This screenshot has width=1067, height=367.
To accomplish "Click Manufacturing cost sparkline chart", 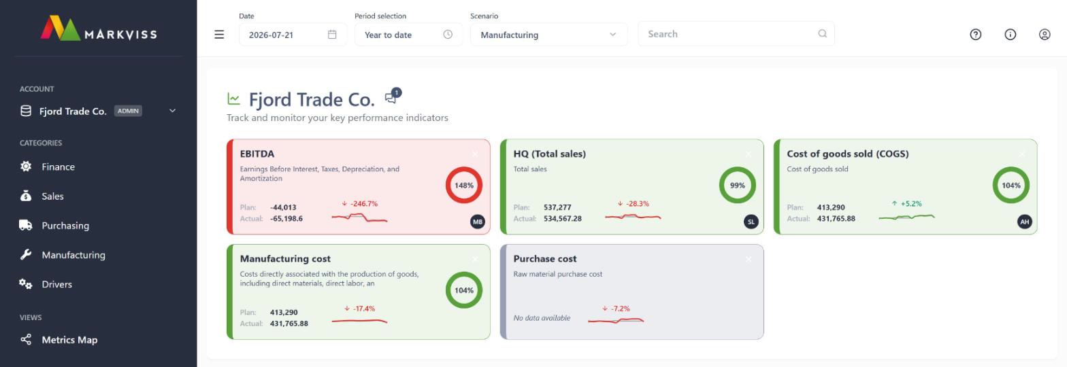I will pos(359,321).
